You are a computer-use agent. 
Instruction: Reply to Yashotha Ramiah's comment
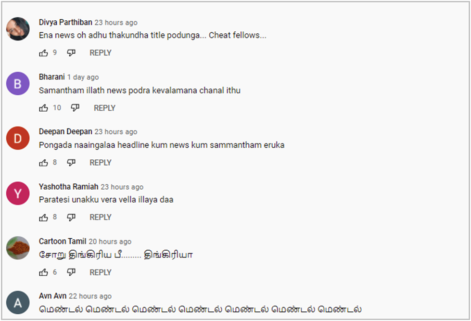101,218
